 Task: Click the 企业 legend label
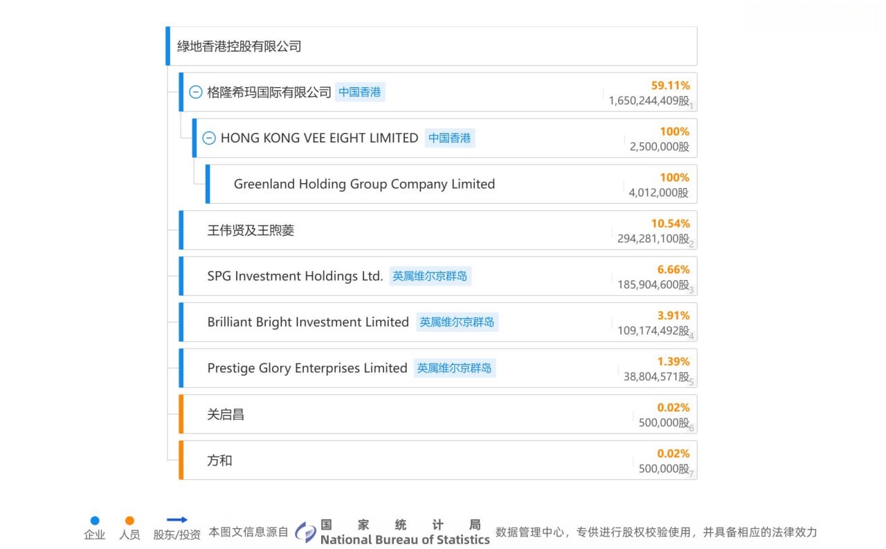[x=95, y=534]
